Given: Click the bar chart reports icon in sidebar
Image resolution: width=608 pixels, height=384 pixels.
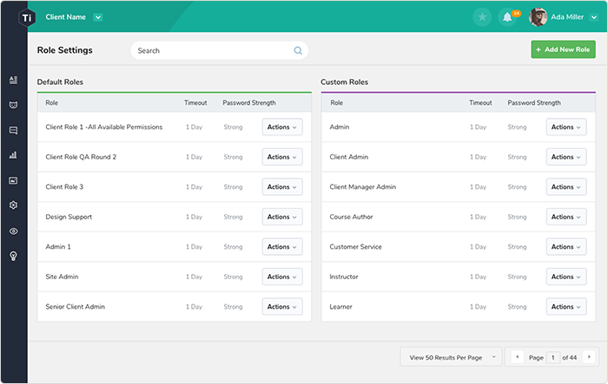Looking at the screenshot, I should pyautogui.click(x=13, y=155).
